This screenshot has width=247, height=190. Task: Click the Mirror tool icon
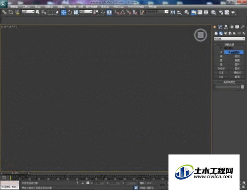point(172,12)
